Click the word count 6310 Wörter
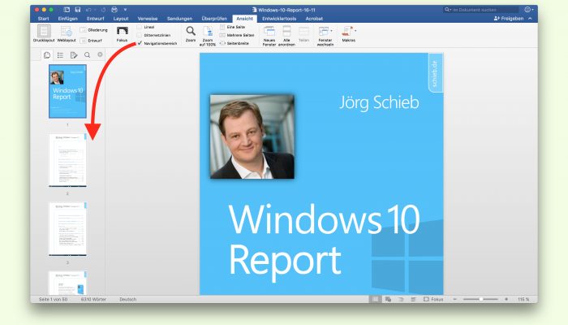The width and height of the screenshot is (568, 325). tap(93, 299)
